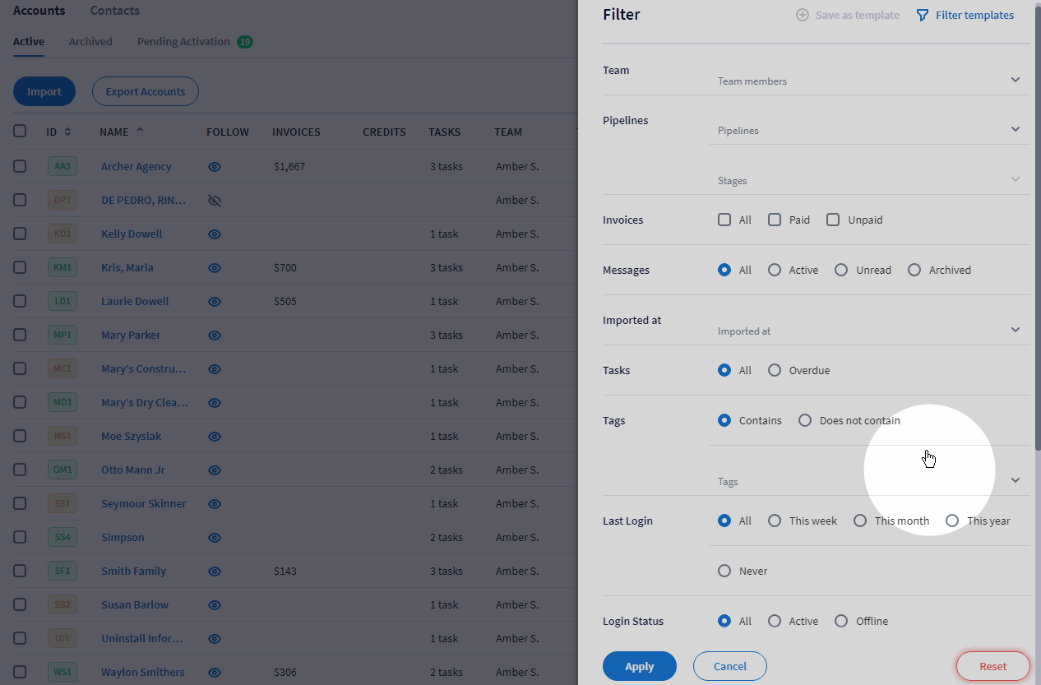Enable following for DE PEDRO, RIN account
This screenshot has height=685, width=1041.
214,200
